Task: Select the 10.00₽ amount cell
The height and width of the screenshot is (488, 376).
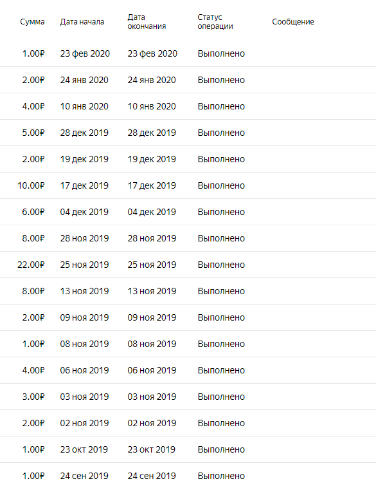Action: [x=31, y=185]
